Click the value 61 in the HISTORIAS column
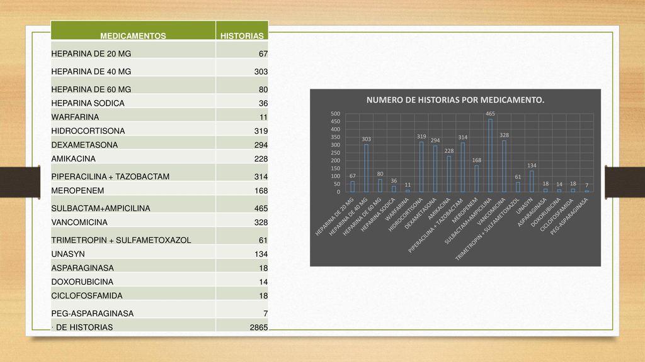 pyautogui.click(x=263, y=240)
